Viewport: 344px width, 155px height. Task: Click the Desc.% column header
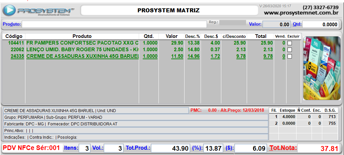pyautogui.click(x=193, y=36)
